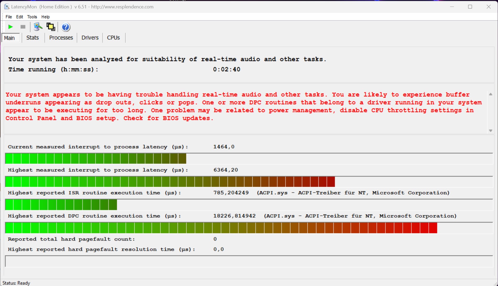Click the scroll down arrow of warning text
The image size is (498, 286).
tap(491, 130)
